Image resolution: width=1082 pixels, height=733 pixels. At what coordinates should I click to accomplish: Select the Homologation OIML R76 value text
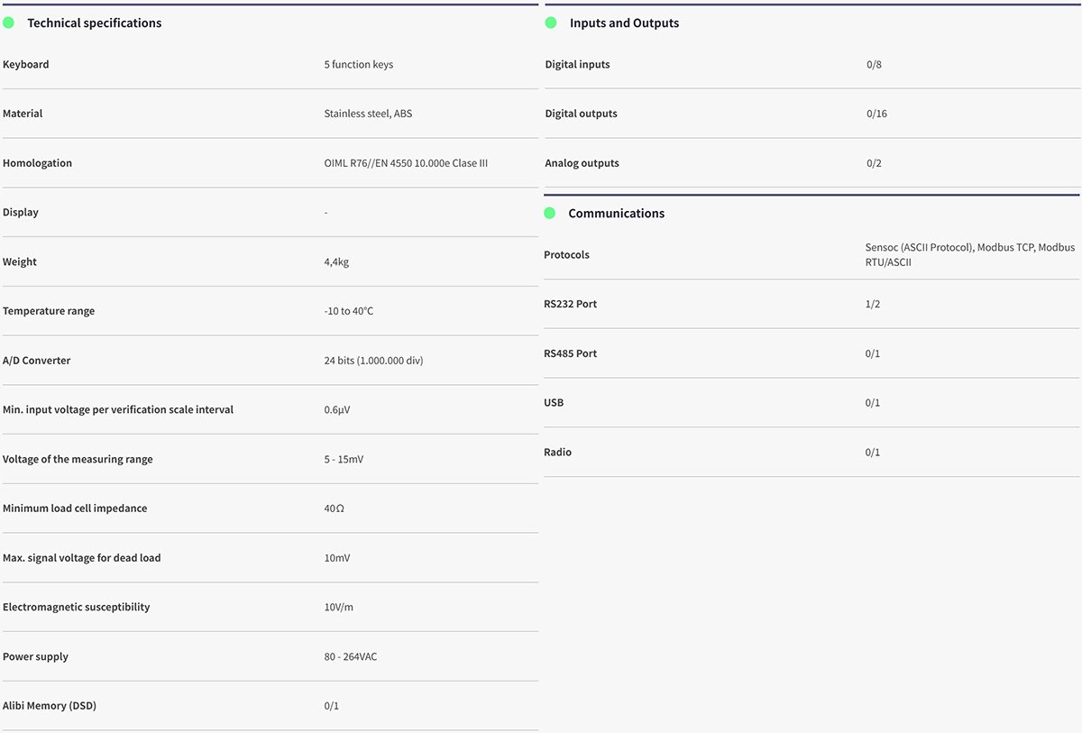point(406,163)
